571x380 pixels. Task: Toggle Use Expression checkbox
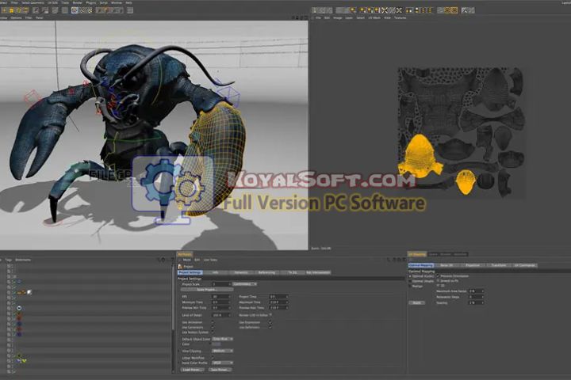(x=270, y=322)
